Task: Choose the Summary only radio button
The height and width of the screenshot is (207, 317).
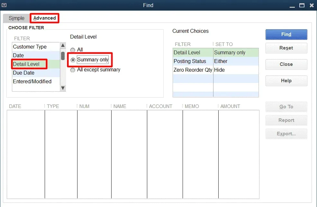Action: 73,60
